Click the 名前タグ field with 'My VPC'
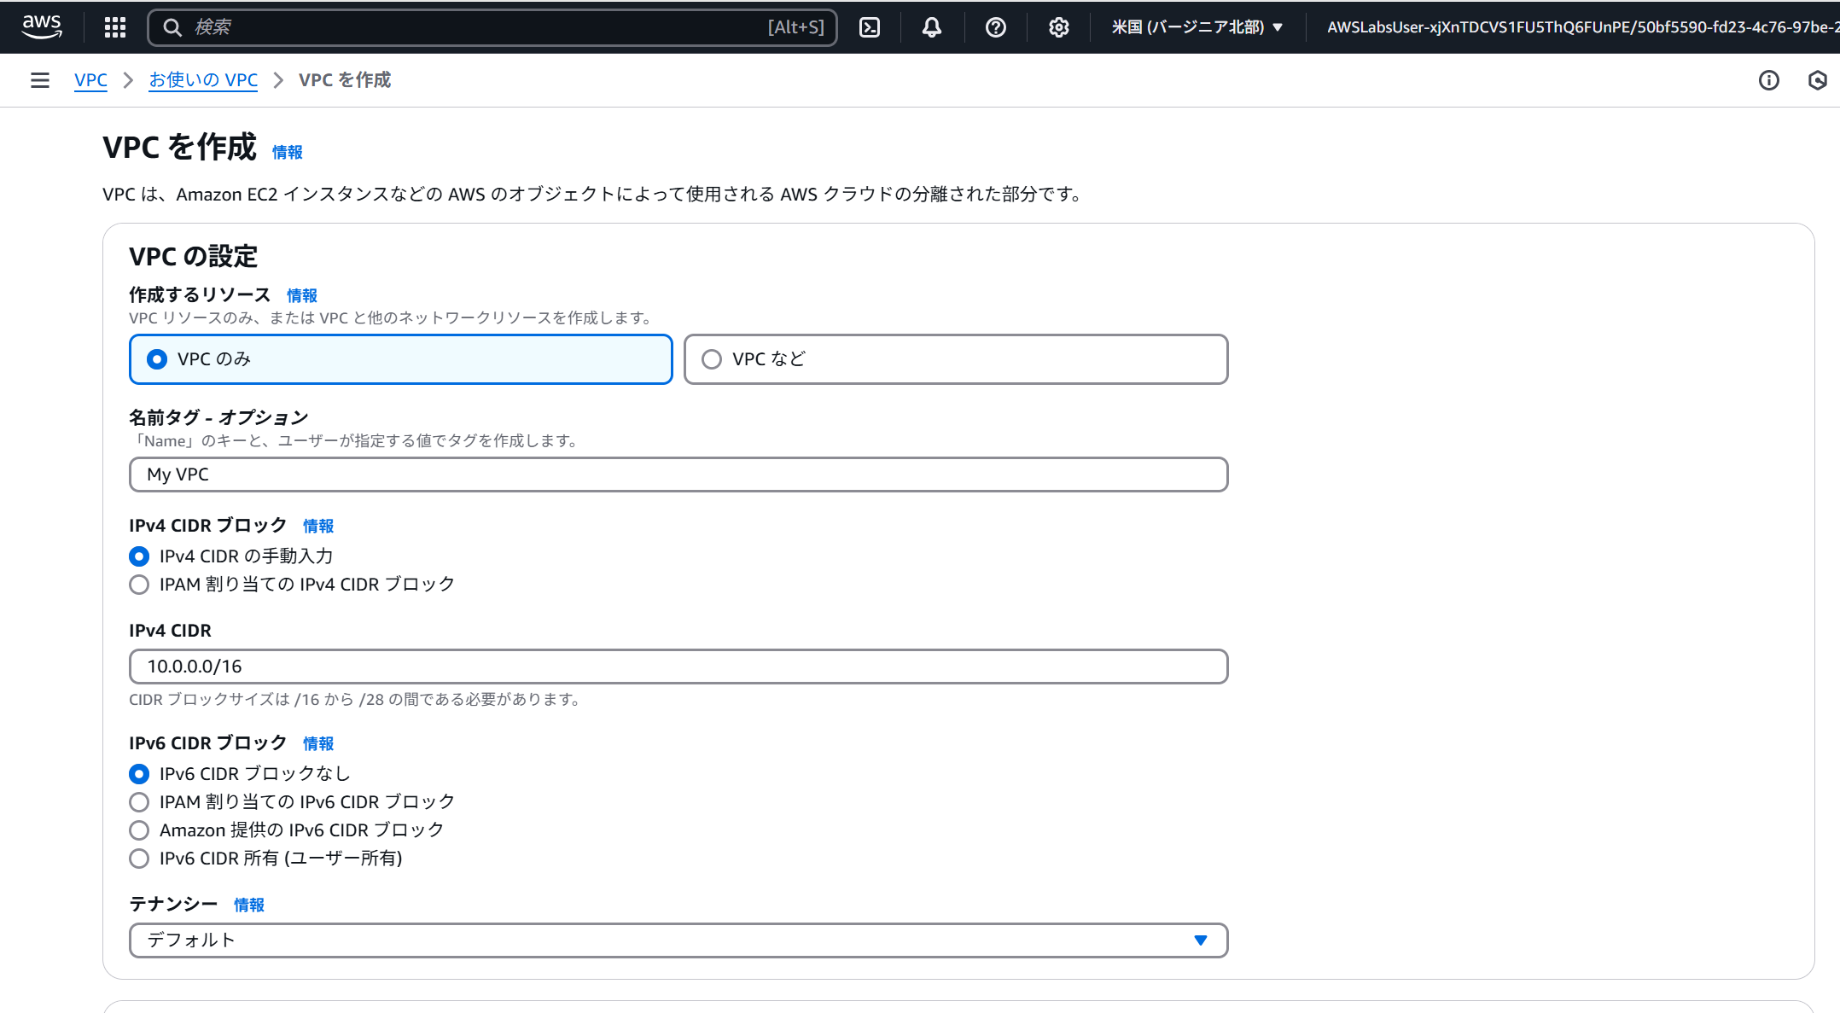This screenshot has height=1013, width=1840. [x=678, y=474]
